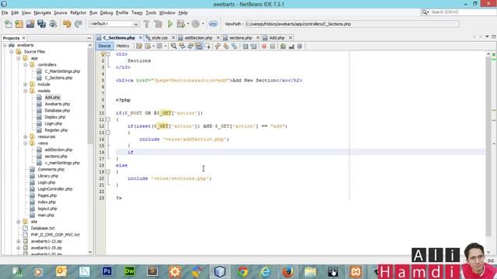This screenshot has width=497, height=279.
Task: Click the Source view button
Action: [x=104, y=46]
